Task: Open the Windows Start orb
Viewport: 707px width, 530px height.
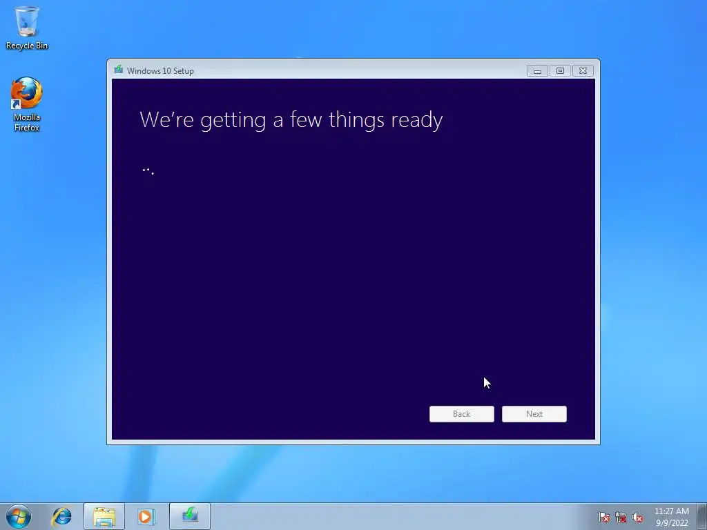Action: point(19,516)
